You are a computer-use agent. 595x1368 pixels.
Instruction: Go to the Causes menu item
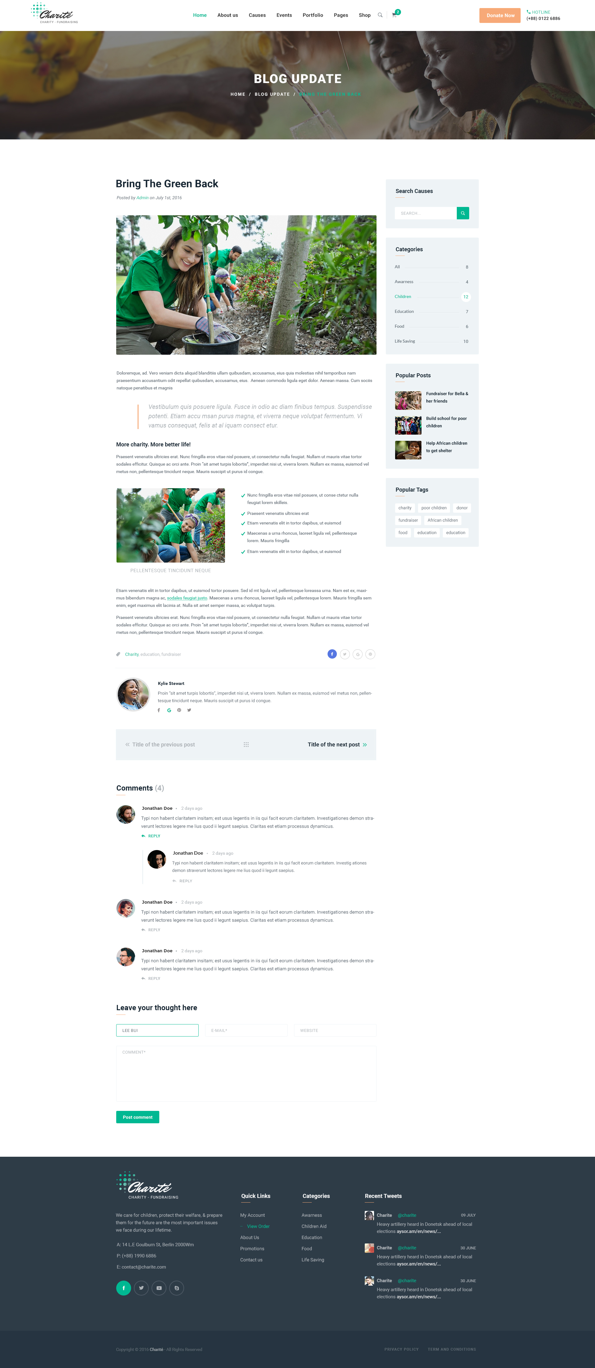click(257, 15)
